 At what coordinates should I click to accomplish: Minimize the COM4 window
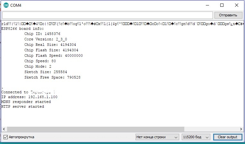[207, 5]
